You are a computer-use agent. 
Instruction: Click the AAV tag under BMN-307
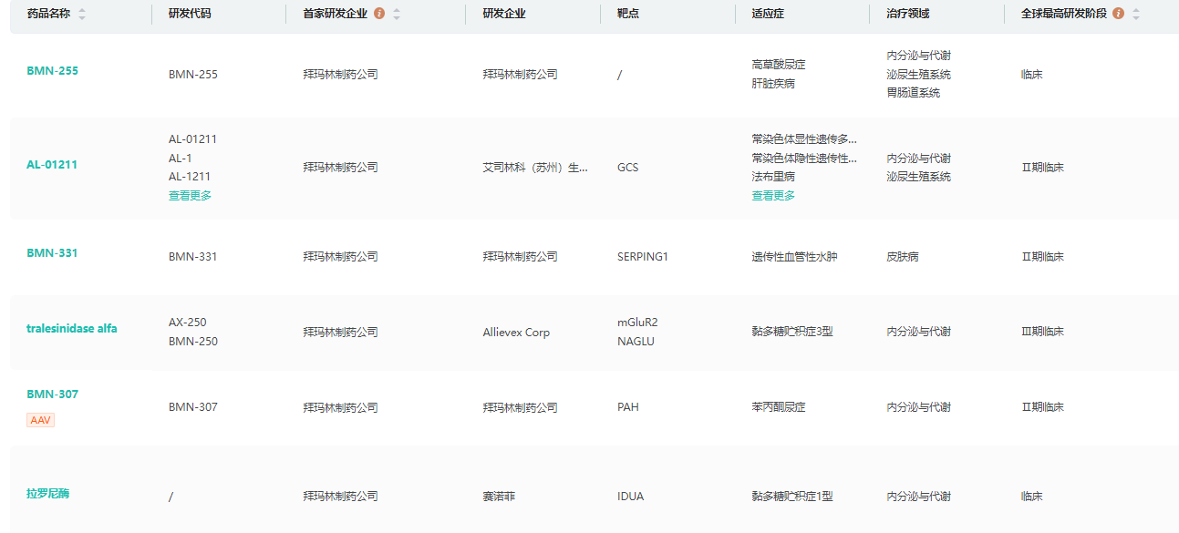tap(40, 421)
